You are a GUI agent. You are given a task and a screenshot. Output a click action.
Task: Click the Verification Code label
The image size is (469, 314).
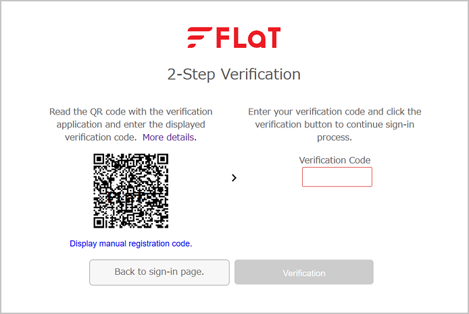[335, 160]
